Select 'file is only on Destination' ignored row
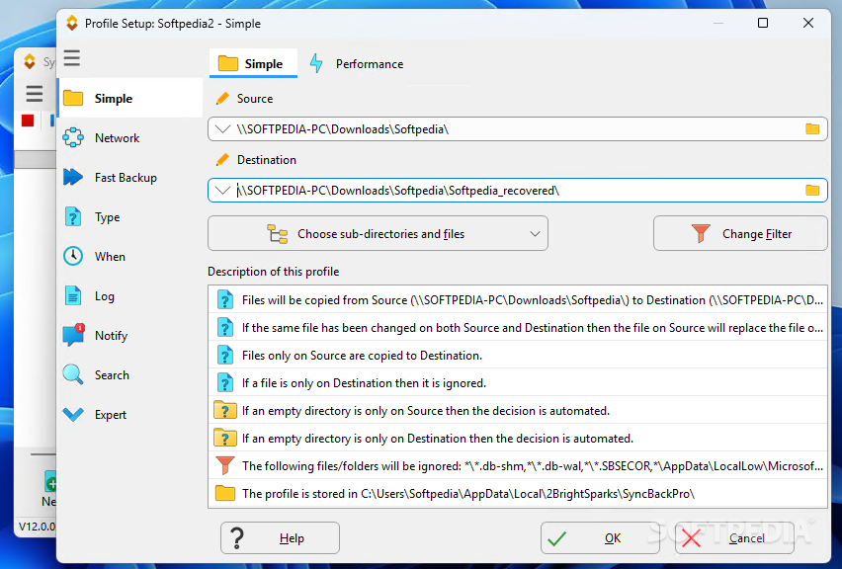Image resolution: width=842 pixels, height=569 pixels. pos(518,382)
